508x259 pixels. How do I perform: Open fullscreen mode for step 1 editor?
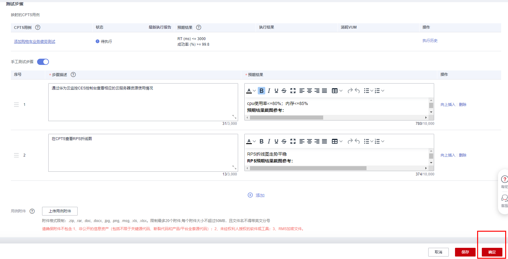pos(293,91)
